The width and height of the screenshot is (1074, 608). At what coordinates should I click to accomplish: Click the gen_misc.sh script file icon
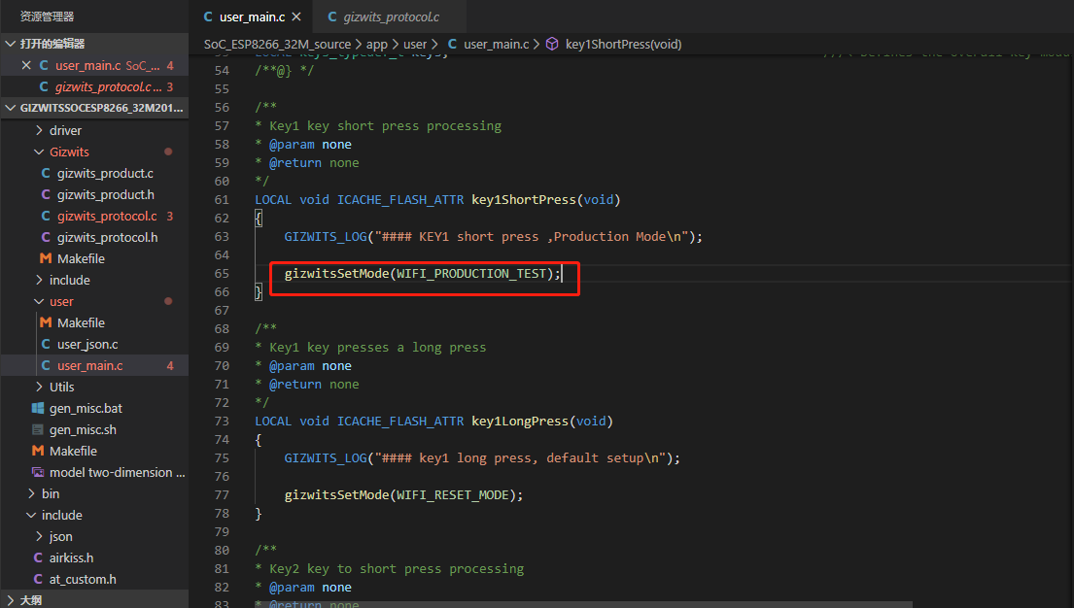[x=38, y=429]
